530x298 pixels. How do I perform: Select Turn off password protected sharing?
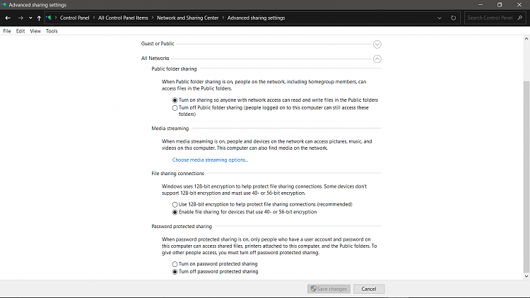click(x=175, y=272)
